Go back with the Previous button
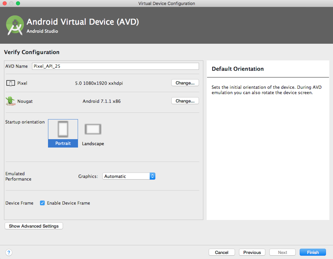The image size is (333, 259). click(252, 252)
